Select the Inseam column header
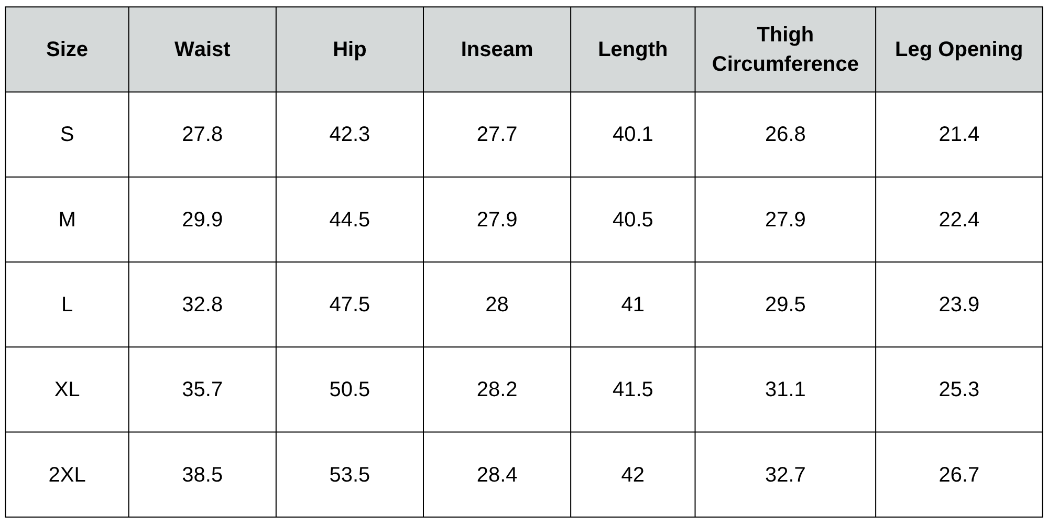 coord(497,49)
